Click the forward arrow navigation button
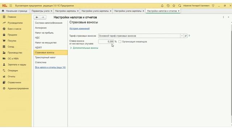Viewport: 232px width, 130px height. pos(43,17)
